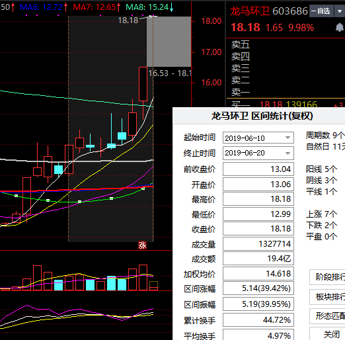Click the 形态匹配 button
The height and width of the screenshot is (340, 345).
327,316
